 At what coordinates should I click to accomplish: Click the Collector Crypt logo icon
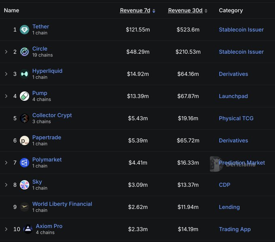(x=24, y=118)
